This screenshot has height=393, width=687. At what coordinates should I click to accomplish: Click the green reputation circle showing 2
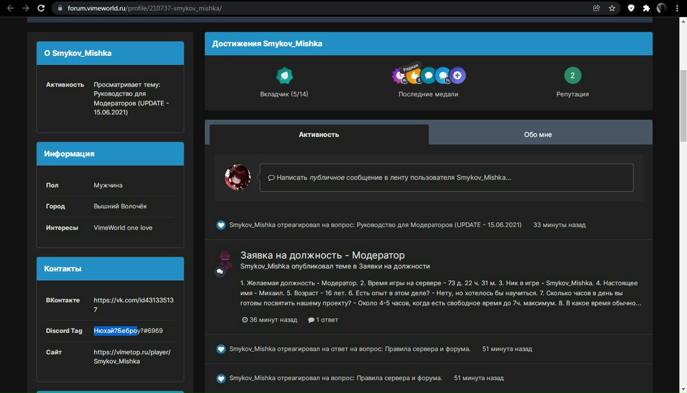pyautogui.click(x=572, y=76)
